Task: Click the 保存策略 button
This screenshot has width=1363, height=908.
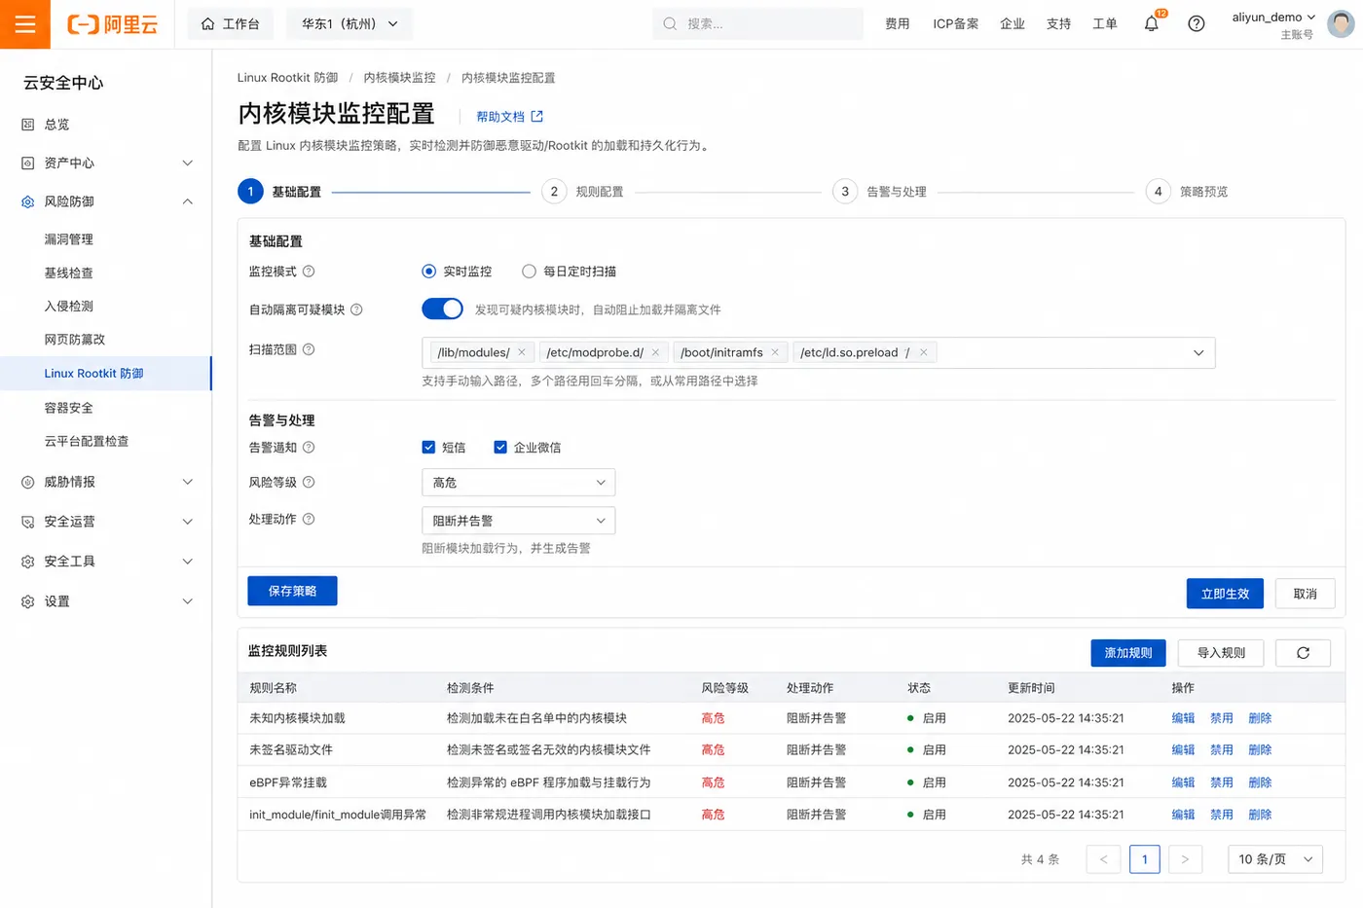Action: click(292, 591)
